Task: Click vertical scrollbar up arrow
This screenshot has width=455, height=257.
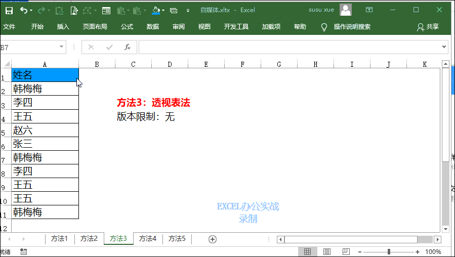Action: pyautogui.click(x=445, y=64)
